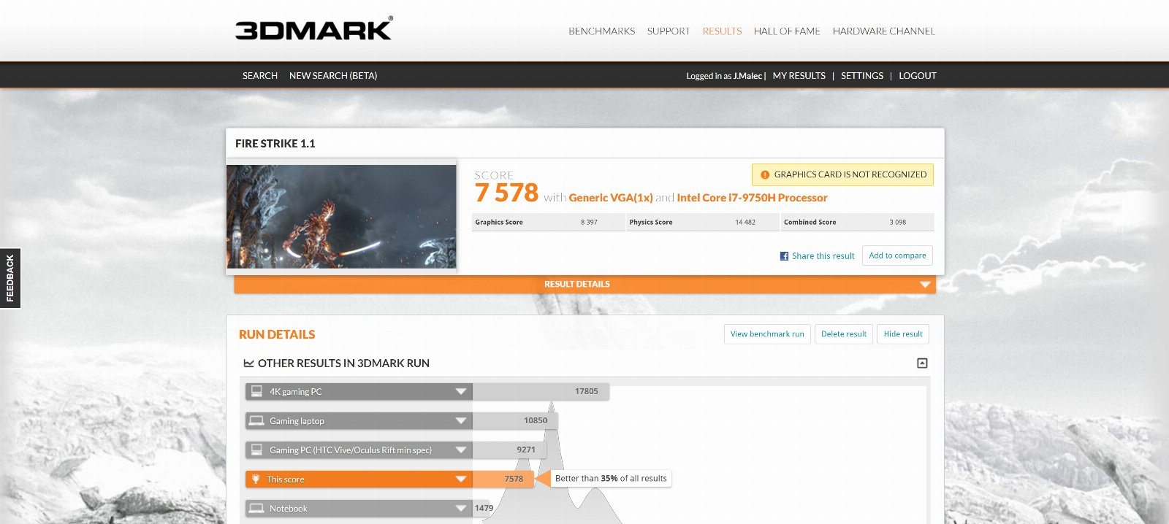Open the Benchmarks menu
The height and width of the screenshot is (524, 1169).
tap(602, 31)
